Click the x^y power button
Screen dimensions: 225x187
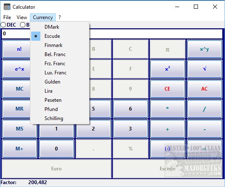[205, 49]
